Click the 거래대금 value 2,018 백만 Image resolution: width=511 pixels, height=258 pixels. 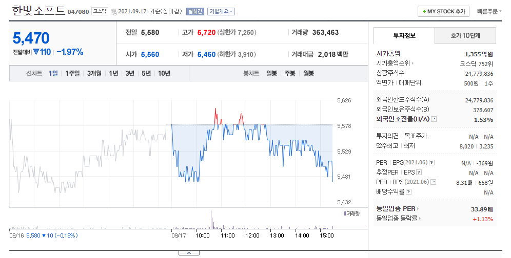(x=333, y=54)
